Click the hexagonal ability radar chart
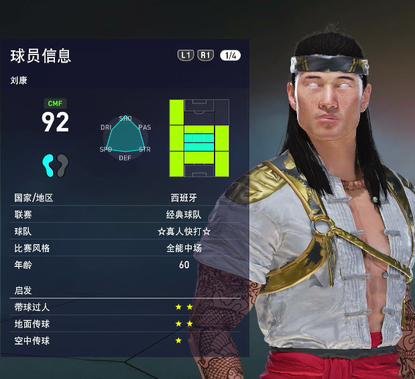The image size is (415, 379). point(125,138)
